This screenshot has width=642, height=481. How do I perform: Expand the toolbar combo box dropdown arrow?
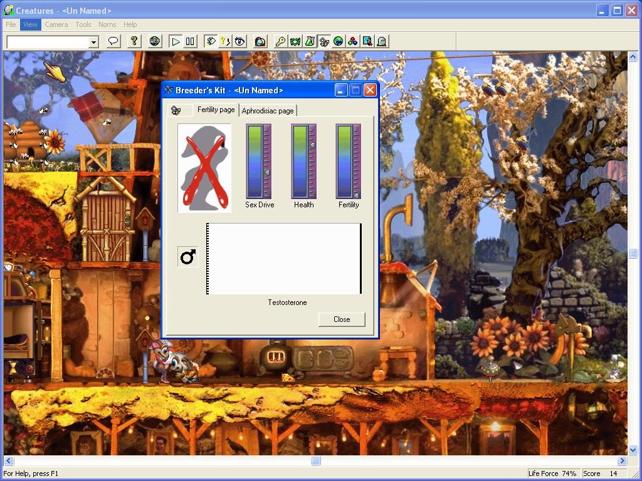(x=94, y=42)
